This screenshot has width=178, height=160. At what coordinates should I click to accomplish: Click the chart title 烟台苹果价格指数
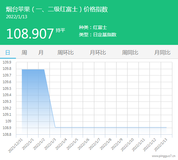[57, 9]
